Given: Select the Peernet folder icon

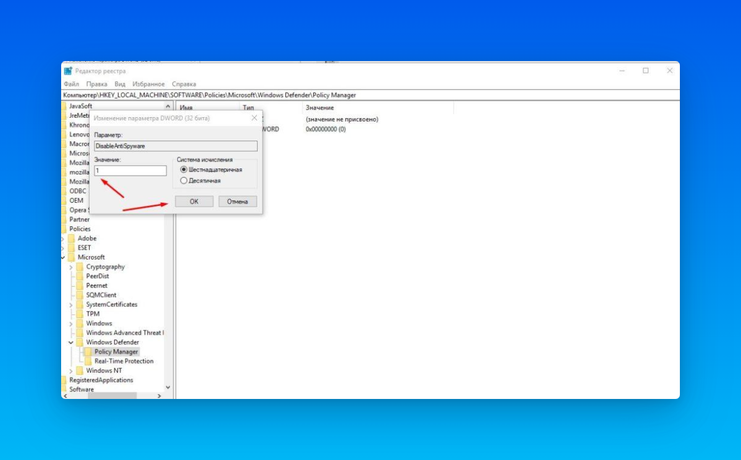Looking at the screenshot, I should [x=80, y=285].
